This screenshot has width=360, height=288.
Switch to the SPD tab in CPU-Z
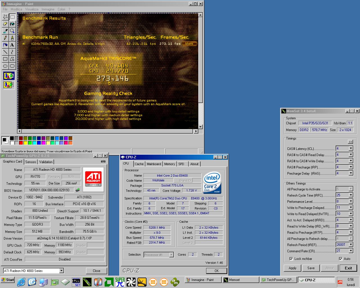pyautogui.click(x=181, y=164)
